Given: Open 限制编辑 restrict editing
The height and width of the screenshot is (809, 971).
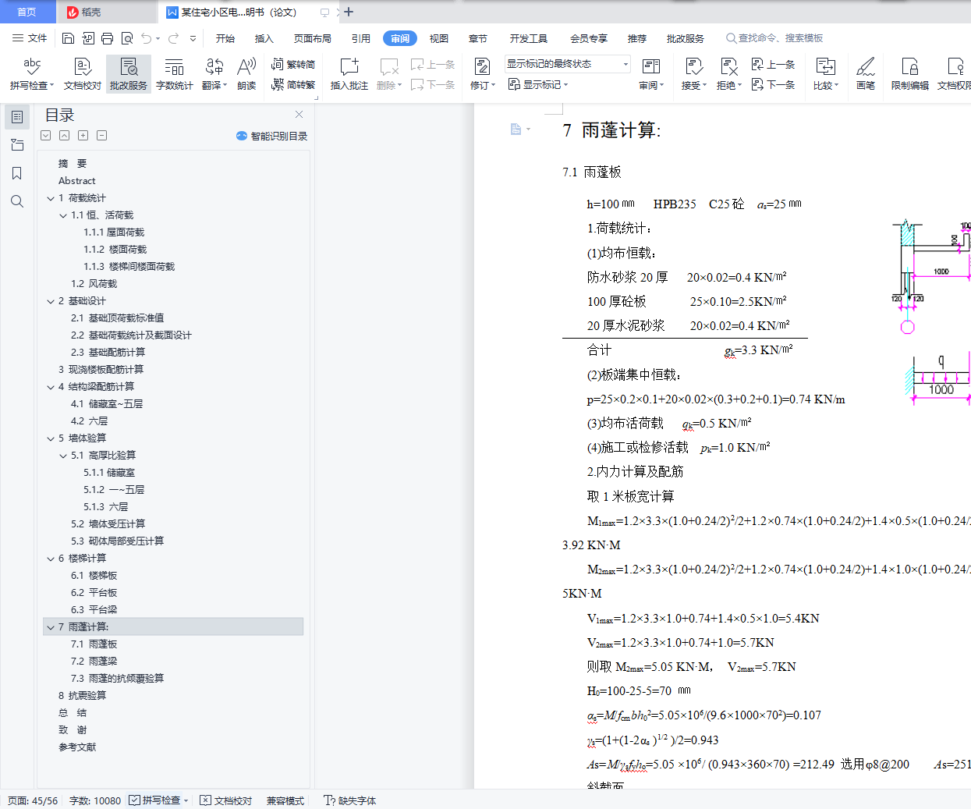Looking at the screenshot, I should [x=909, y=74].
